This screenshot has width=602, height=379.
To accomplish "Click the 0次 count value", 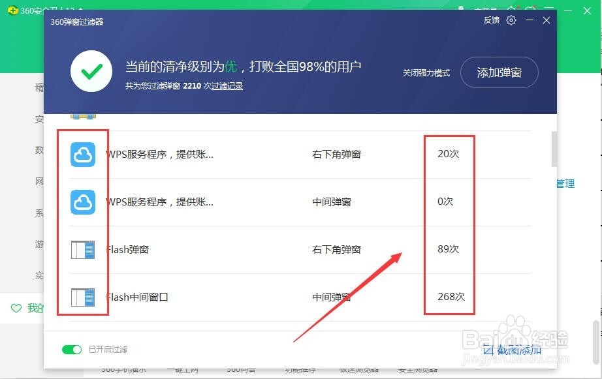I will click(x=445, y=202).
